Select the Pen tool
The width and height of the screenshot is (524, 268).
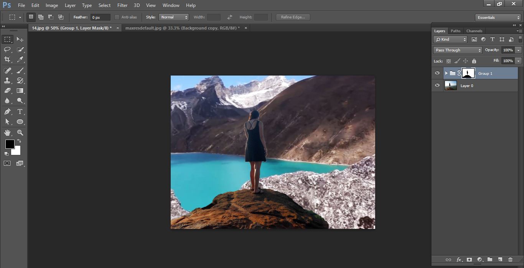(7, 112)
